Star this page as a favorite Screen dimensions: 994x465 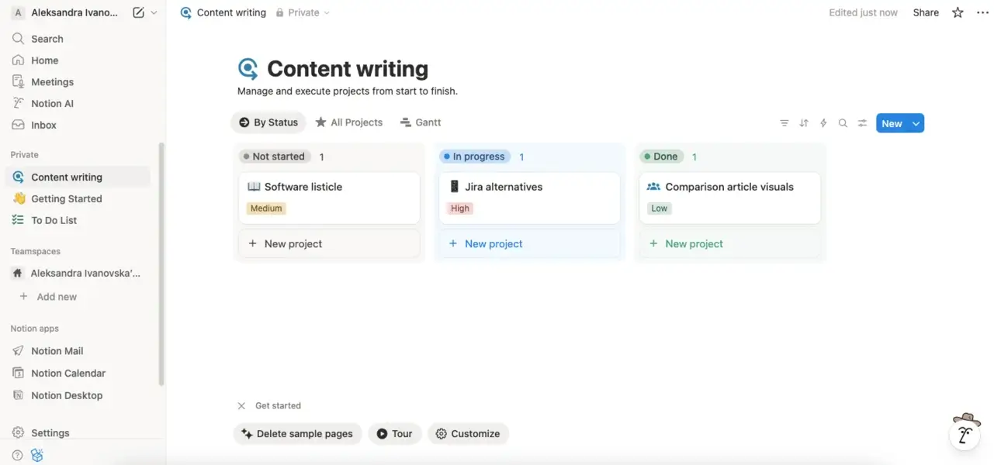(x=958, y=12)
